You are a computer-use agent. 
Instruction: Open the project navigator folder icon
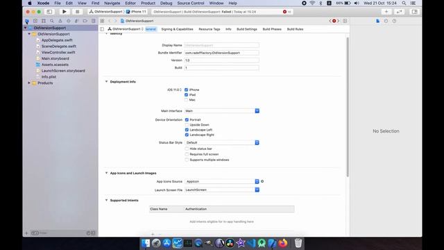point(27,21)
